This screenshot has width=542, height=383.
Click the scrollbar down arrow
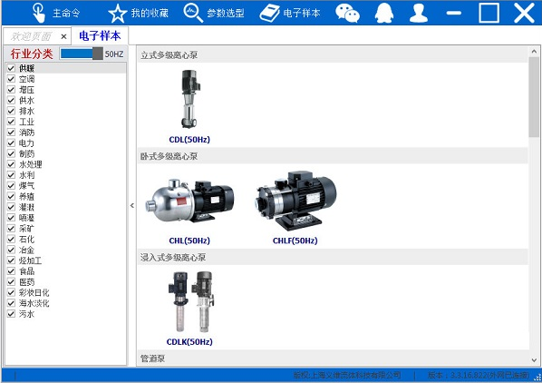[x=534, y=360]
